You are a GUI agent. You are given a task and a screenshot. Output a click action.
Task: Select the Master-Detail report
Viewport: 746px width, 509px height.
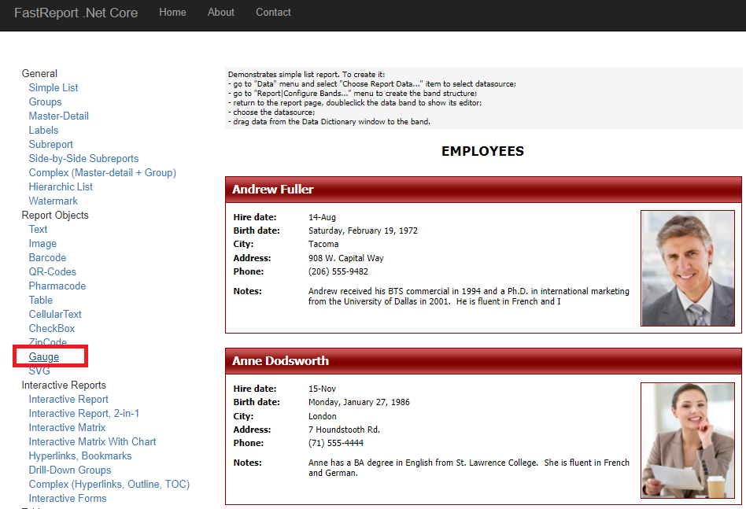(58, 116)
